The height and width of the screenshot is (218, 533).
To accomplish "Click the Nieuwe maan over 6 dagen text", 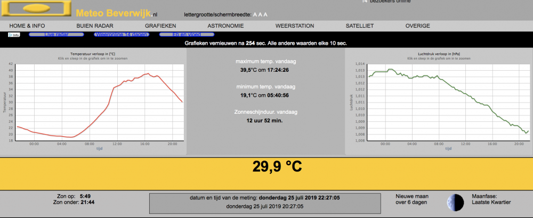I will click(412, 199).
